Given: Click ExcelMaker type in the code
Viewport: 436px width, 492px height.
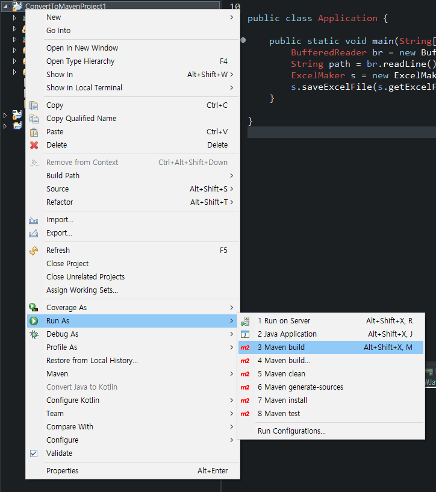Looking at the screenshot, I should pos(318,76).
